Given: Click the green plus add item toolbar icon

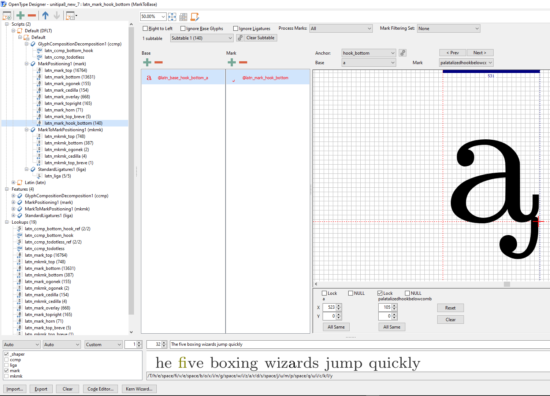Looking at the screenshot, I should point(21,15).
